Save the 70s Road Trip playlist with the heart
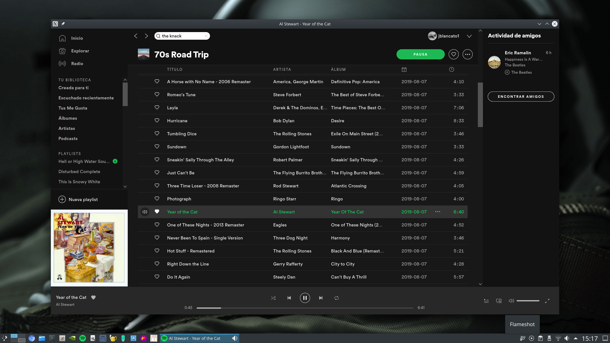Viewport: 610px width, 343px height. tap(453, 54)
